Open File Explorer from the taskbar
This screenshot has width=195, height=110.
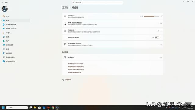coord(35,108)
